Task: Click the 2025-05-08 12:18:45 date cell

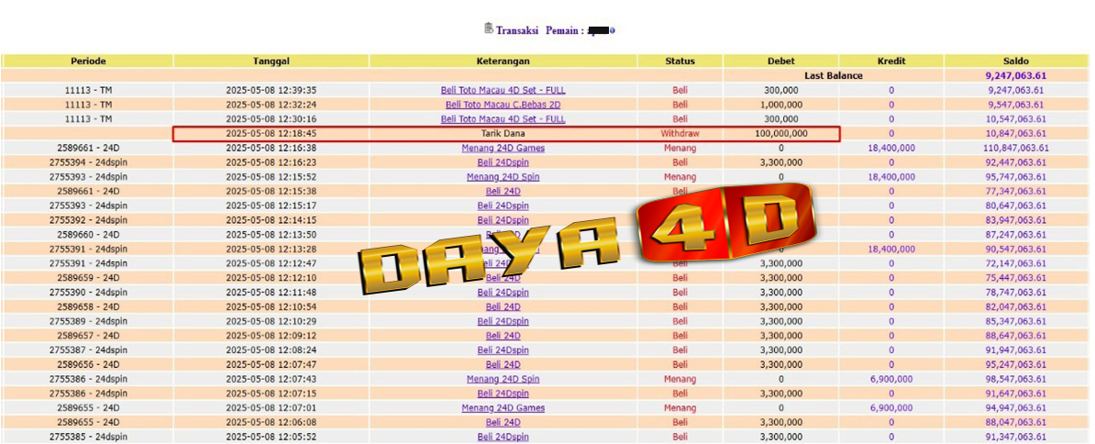Action: pyautogui.click(x=271, y=133)
